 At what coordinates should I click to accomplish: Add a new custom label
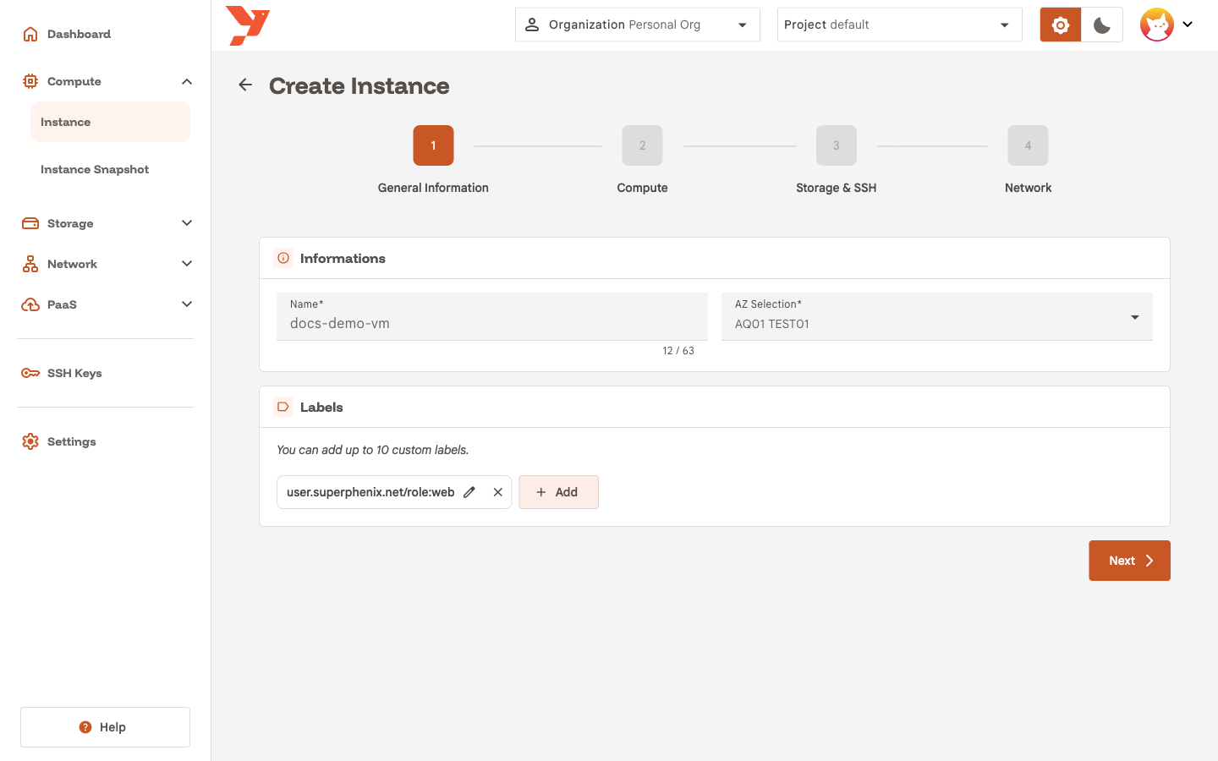pyautogui.click(x=558, y=492)
